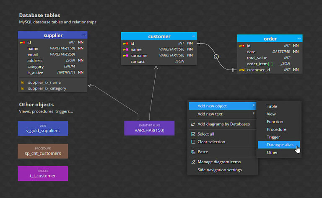Click the Clear selection checkbox icon
Image resolution: width=322 pixels, height=198 pixels.
(x=193, y=141)
